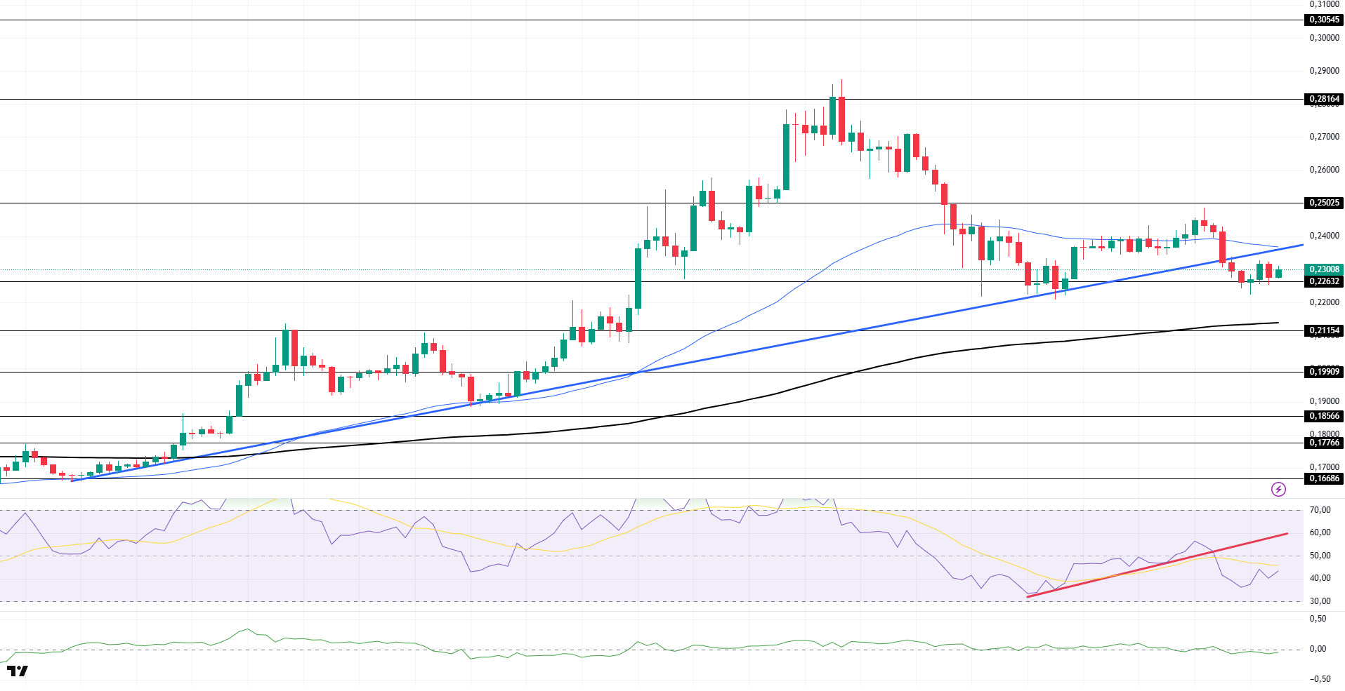Click the 0,18566 horizontal line label

(1324, 416)
